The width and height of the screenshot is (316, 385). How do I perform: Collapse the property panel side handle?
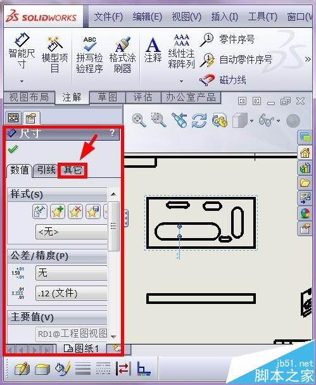pos(126,218)
